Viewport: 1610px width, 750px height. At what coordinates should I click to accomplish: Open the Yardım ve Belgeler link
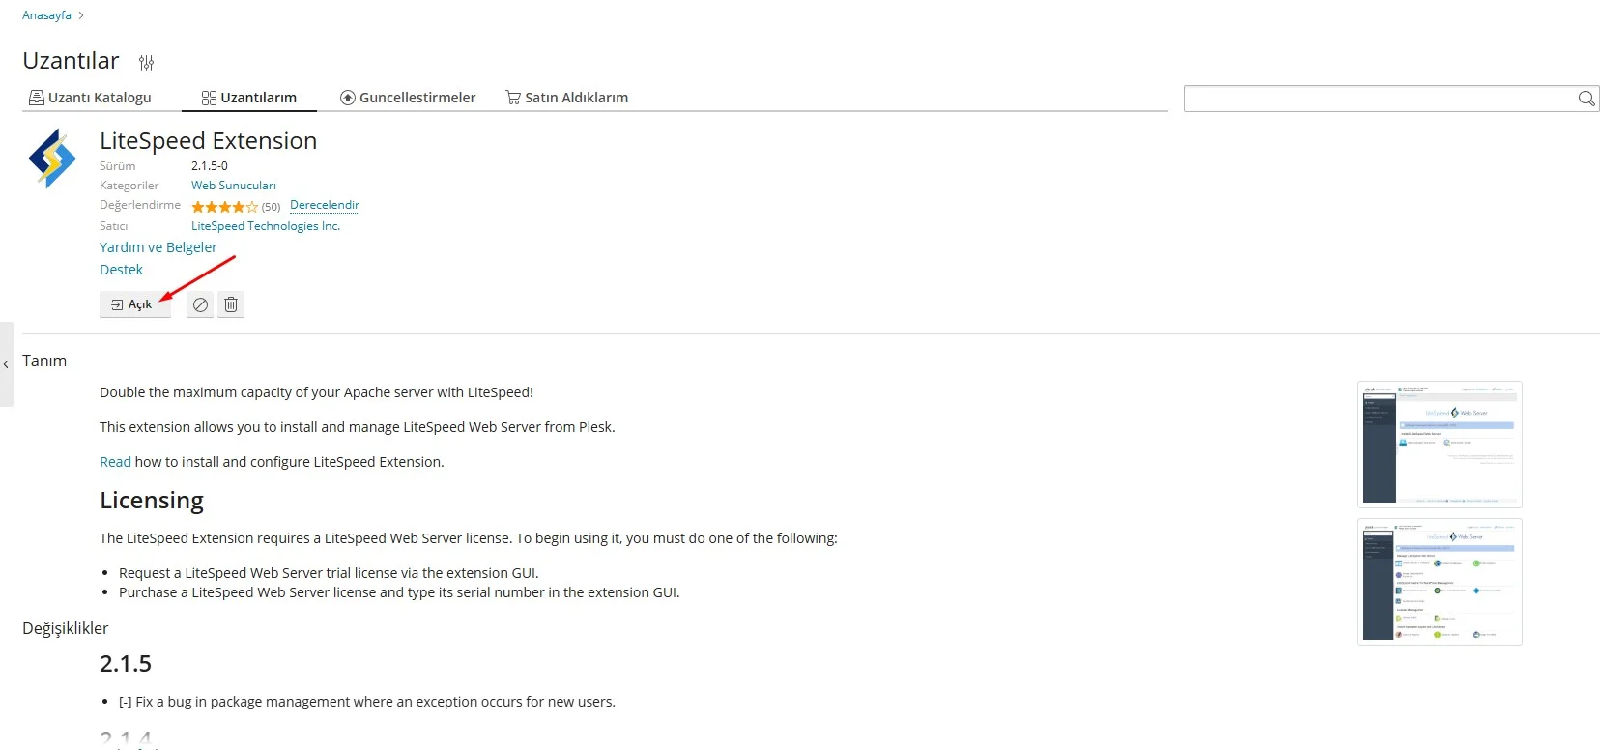click(x=158, y=247)
